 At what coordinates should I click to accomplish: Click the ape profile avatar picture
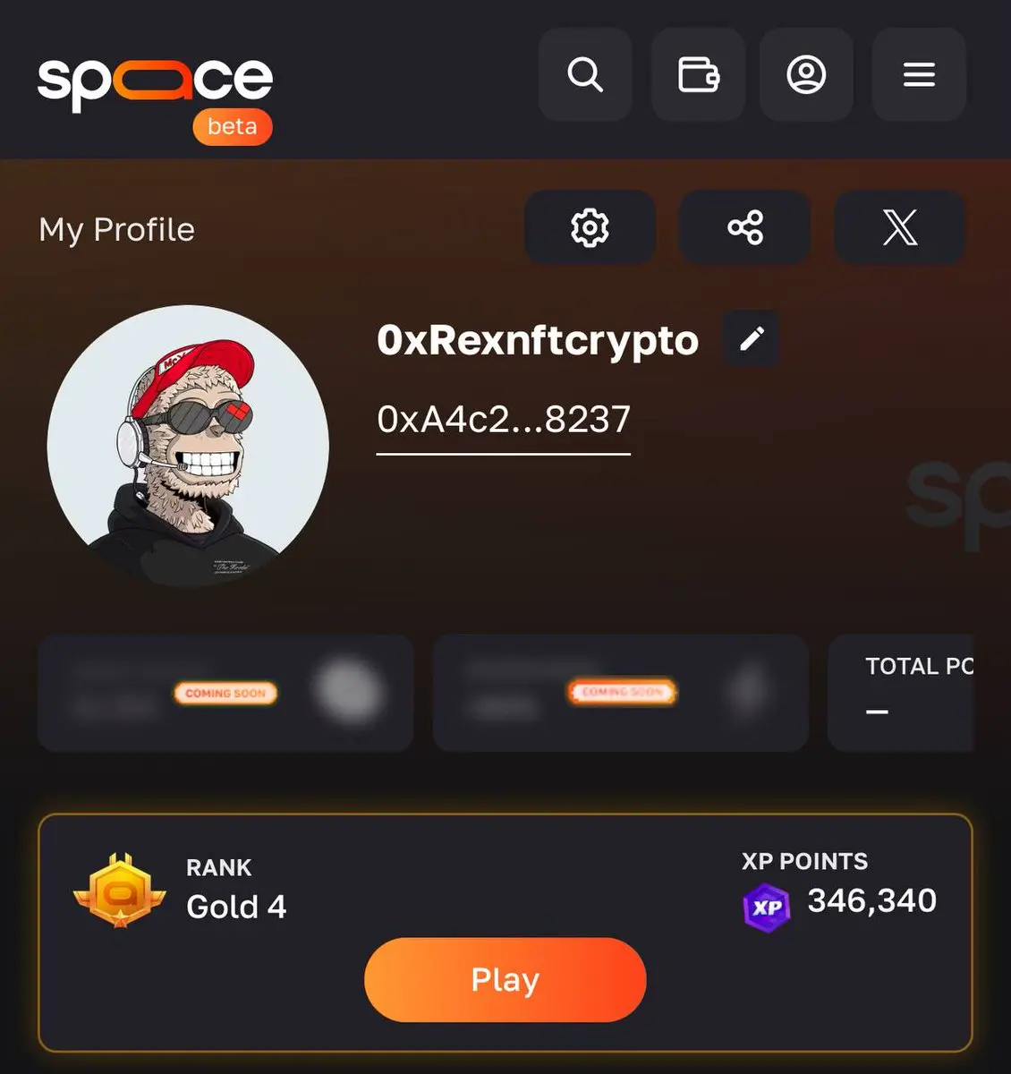(188, 446)
